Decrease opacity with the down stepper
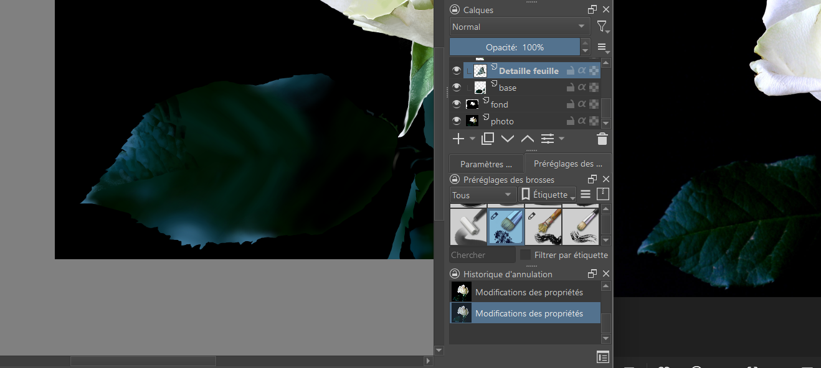 (x=585, y=51)
